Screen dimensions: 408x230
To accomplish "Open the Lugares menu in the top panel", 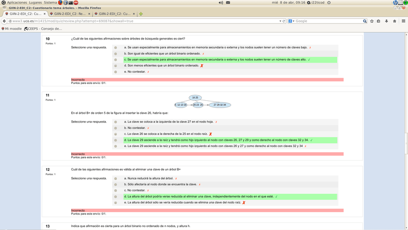I will (x=35, y=3).
